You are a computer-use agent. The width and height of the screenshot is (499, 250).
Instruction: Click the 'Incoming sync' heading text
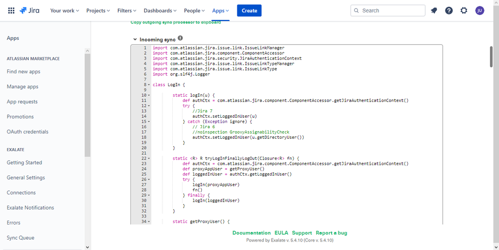(x=157, y=39)
